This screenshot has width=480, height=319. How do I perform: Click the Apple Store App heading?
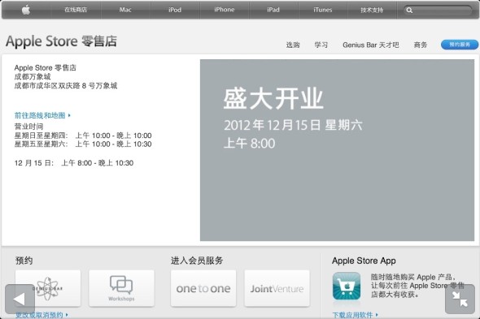point(364,261)
